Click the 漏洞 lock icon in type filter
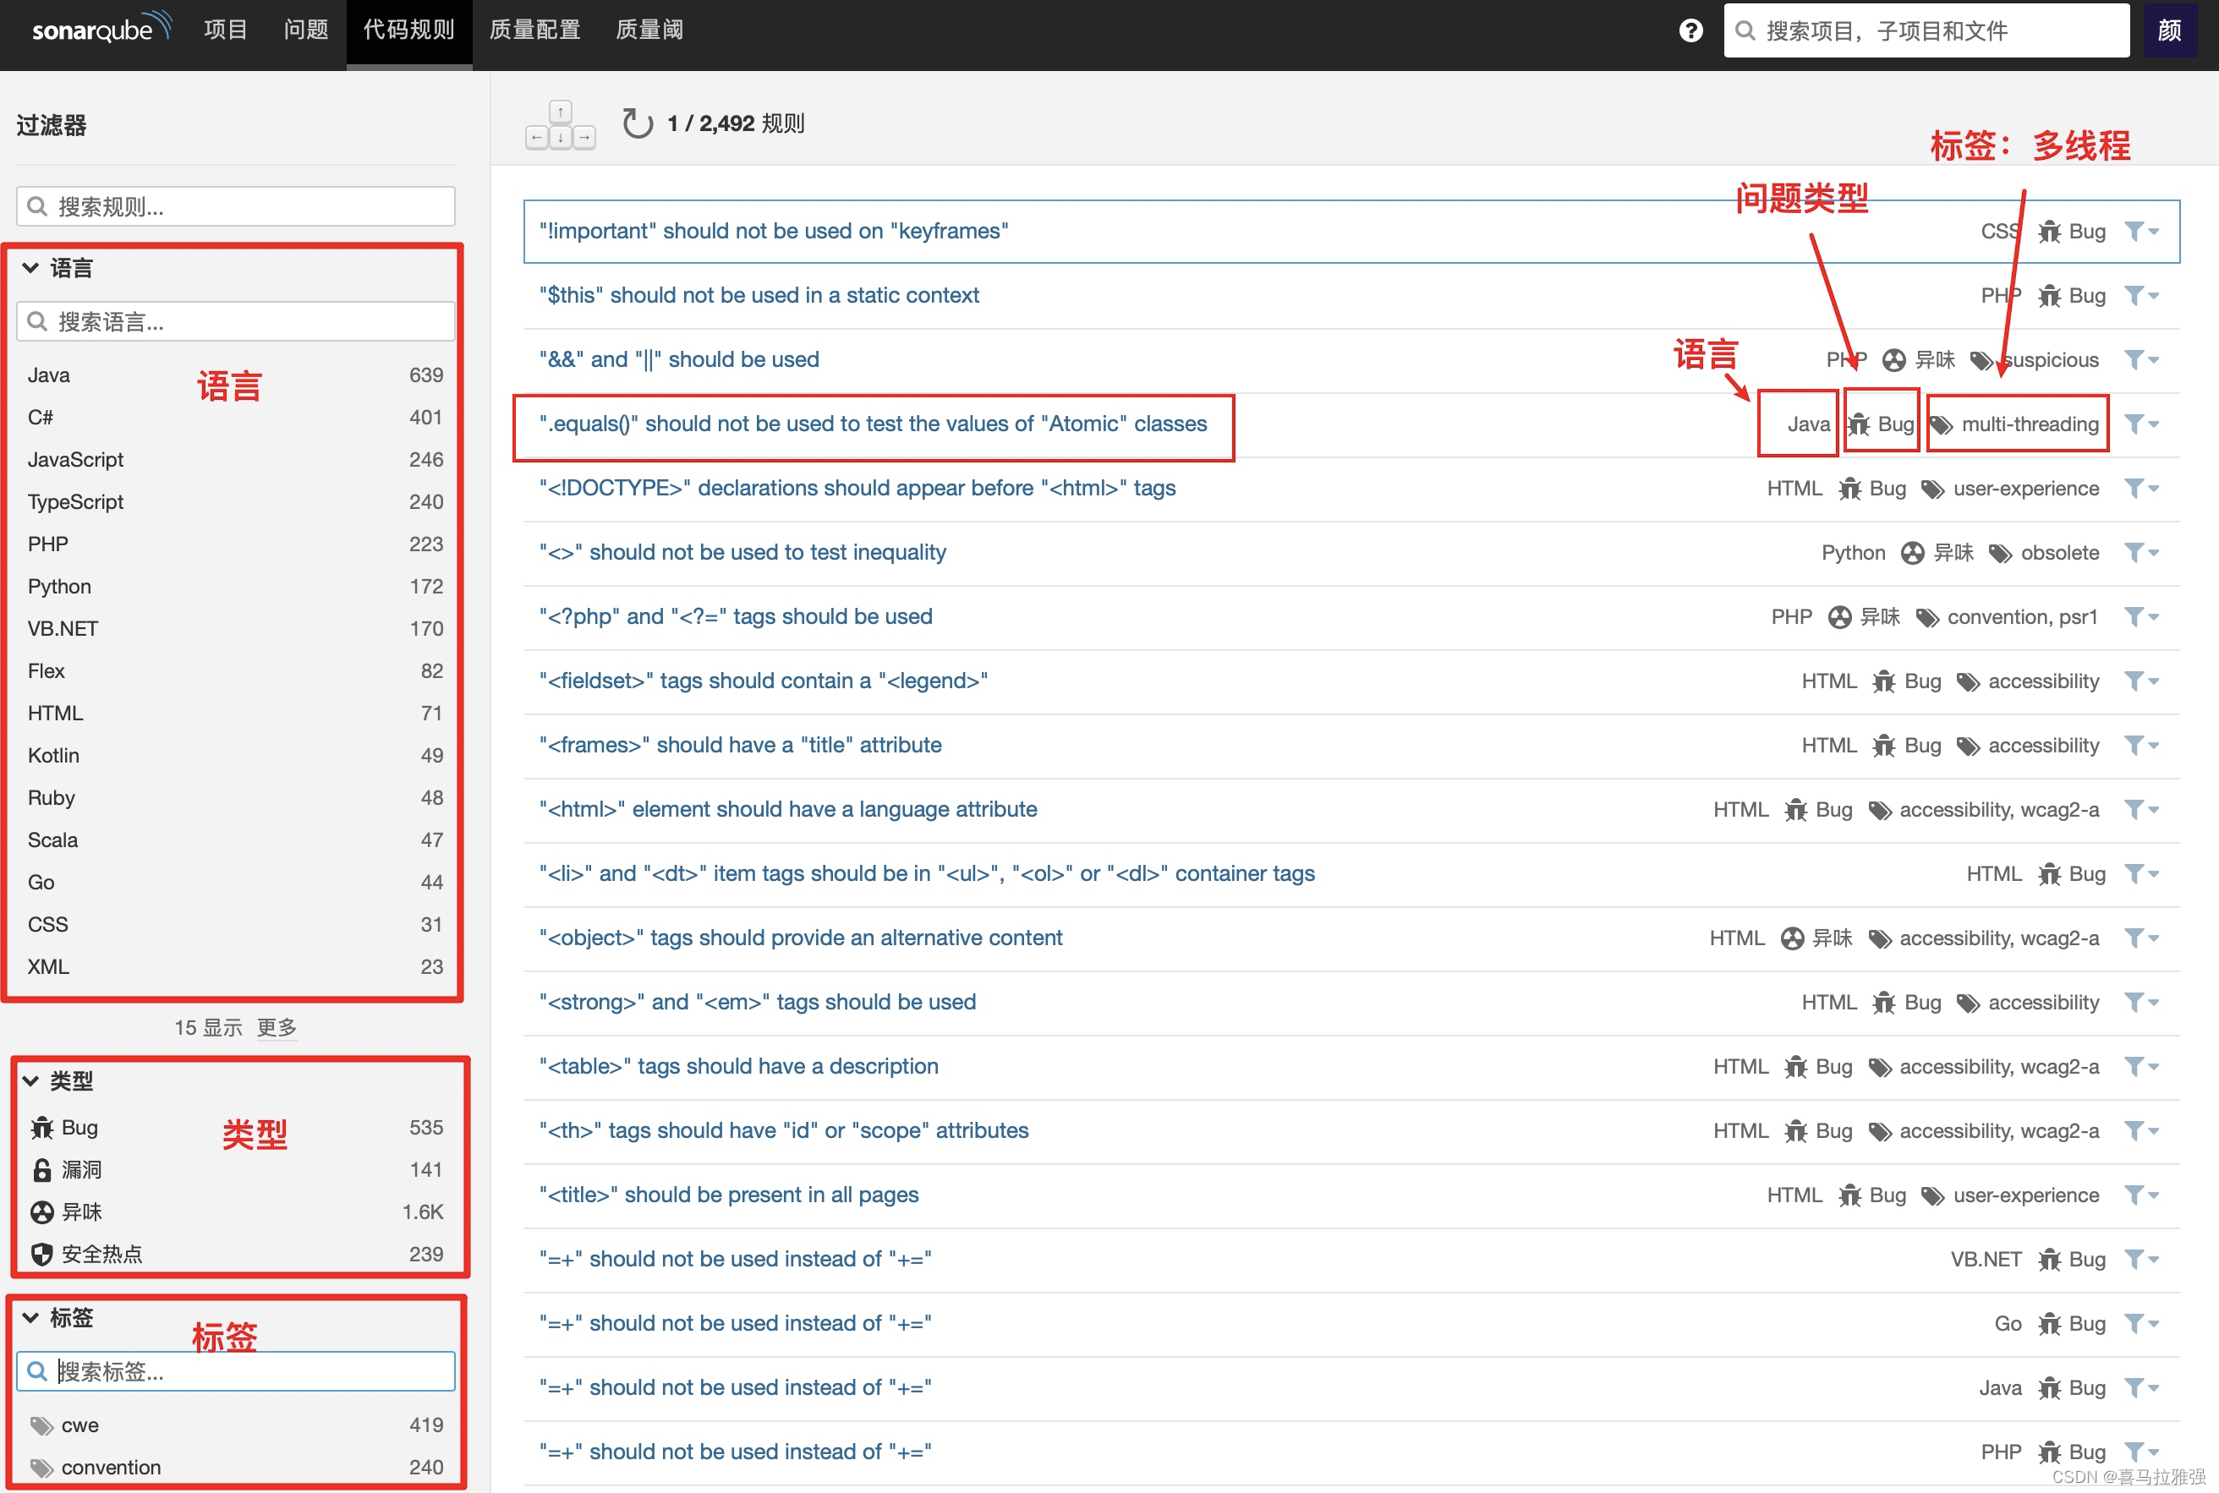The height and width of the screenshot is (1493, 2219). [42, 1170]
